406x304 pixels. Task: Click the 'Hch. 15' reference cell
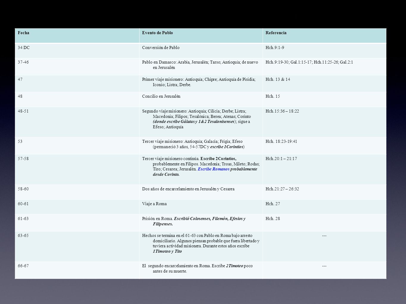pyautogui.click(x=325, y=99)
